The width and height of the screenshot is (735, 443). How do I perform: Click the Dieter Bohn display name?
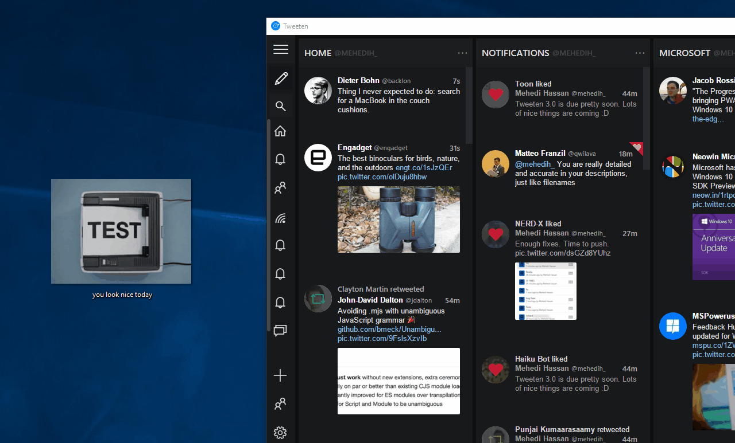pyautogui.click(x=358, y=80)
